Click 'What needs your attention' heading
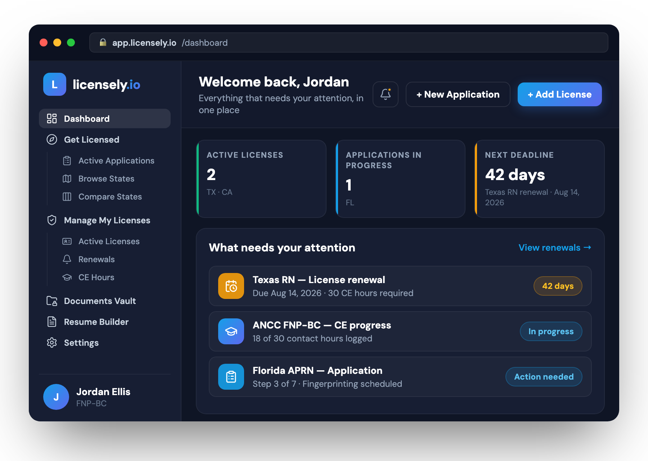648x461 pixels. (282, 247)
